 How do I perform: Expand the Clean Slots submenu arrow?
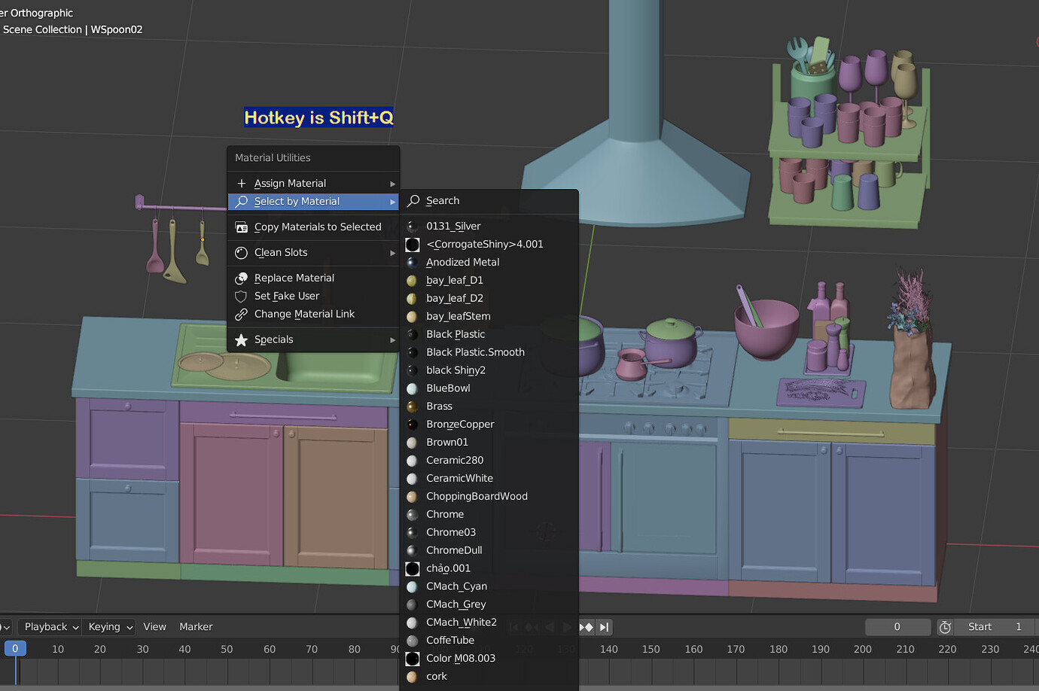[392, 253]
